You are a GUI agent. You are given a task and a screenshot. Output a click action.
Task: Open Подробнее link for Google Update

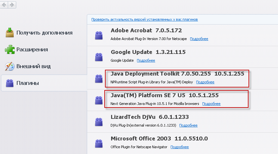(146, 60)
